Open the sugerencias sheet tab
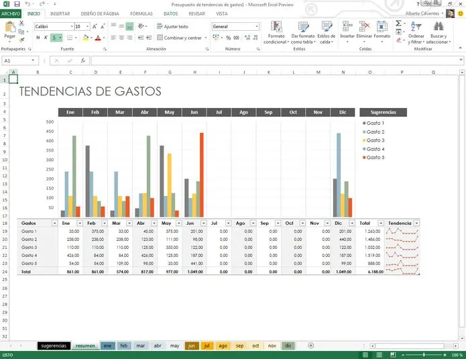 tap(54, 346)
